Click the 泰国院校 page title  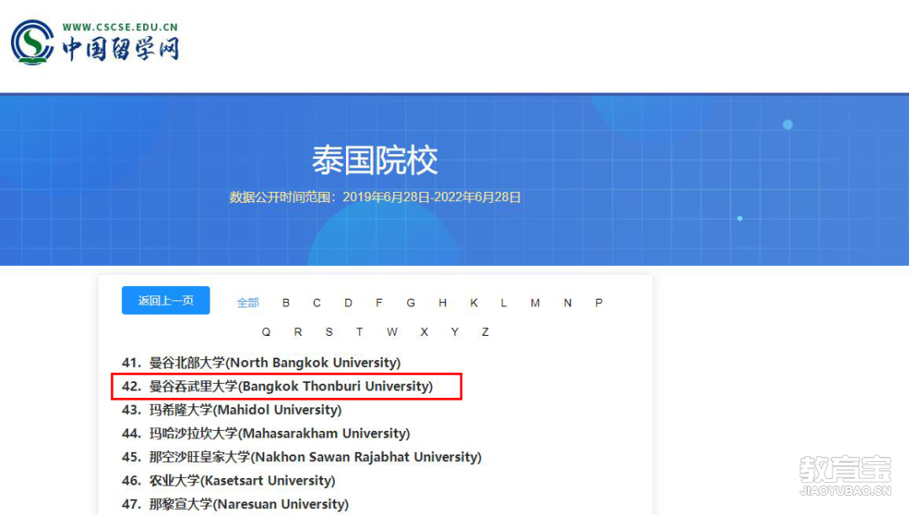pyautogui.click(x=375, y=160)
